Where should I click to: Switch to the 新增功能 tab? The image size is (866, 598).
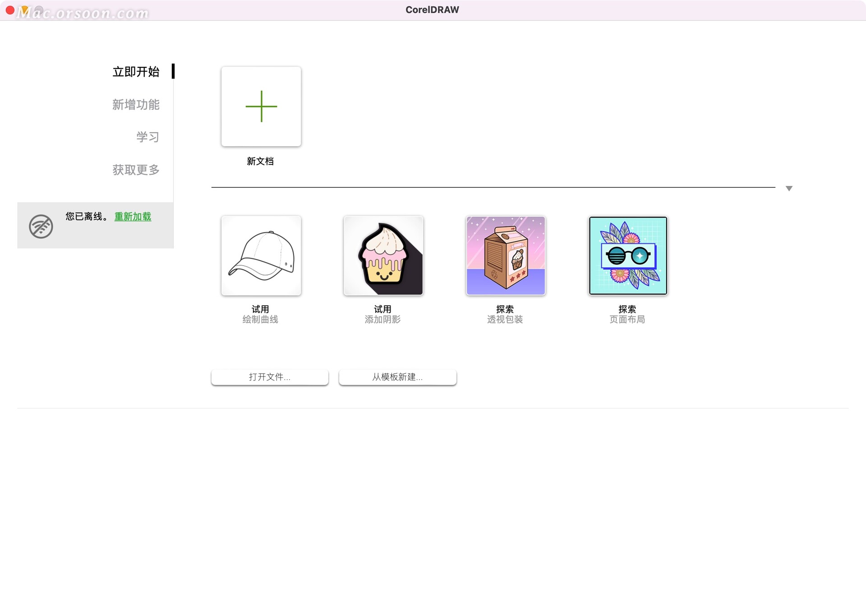pos(136,105)
